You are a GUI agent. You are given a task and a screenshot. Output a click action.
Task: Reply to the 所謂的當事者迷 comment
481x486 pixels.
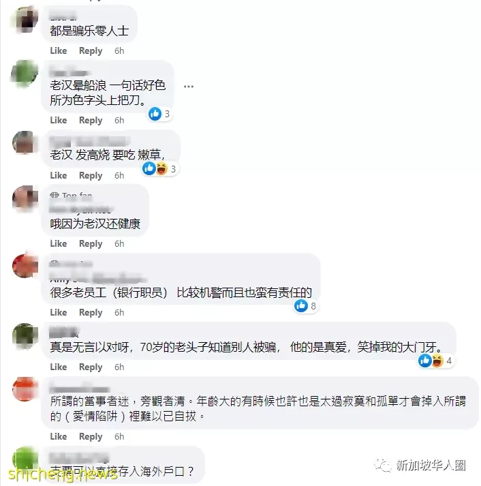[91, 436]
